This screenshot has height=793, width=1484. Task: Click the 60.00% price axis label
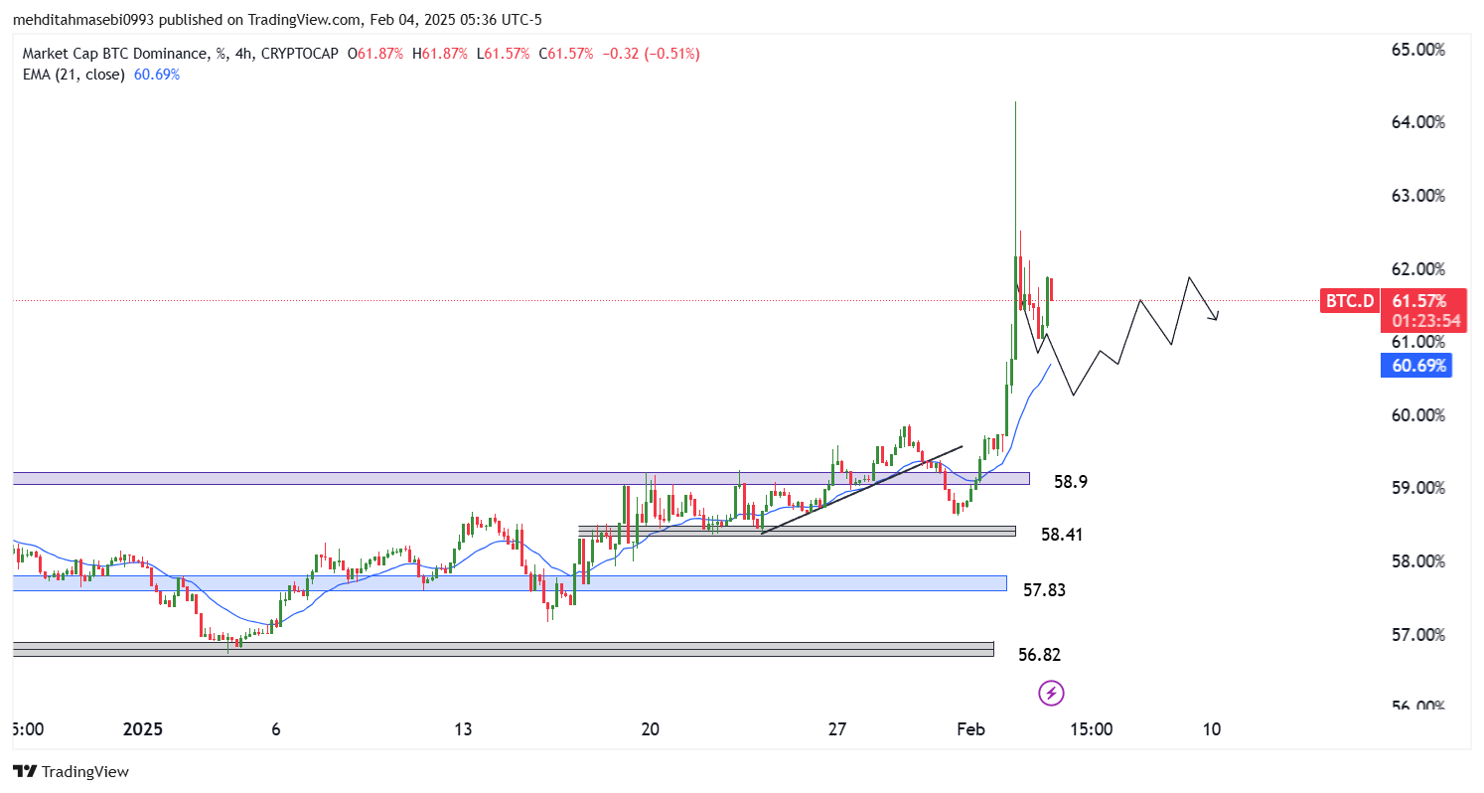pyautogui.click(x=1416, y=415)
